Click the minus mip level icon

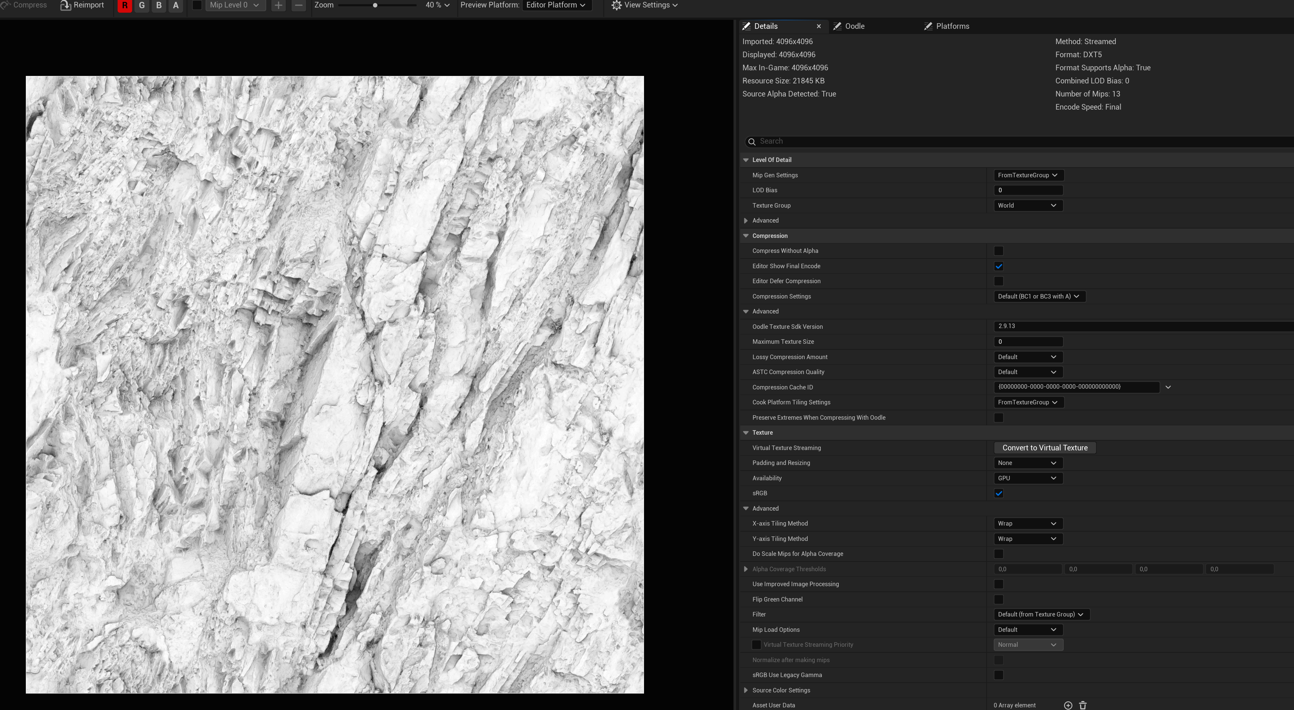(298, 6)
